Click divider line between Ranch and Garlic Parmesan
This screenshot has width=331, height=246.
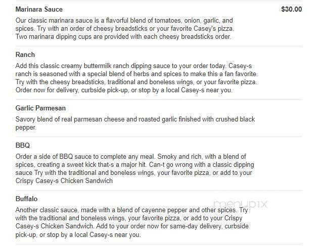point(159,99)
